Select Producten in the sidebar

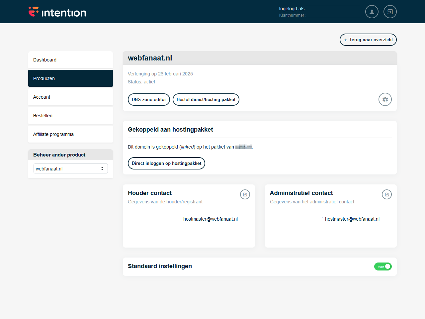pyautogui.click(x=70, y=78)
